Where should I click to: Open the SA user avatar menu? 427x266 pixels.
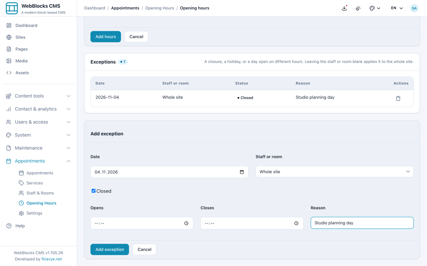point(414,8)
